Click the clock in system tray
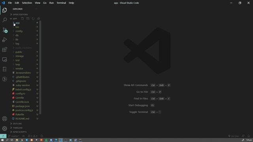Viewport: 253px width, 142px height. (249, 140)
